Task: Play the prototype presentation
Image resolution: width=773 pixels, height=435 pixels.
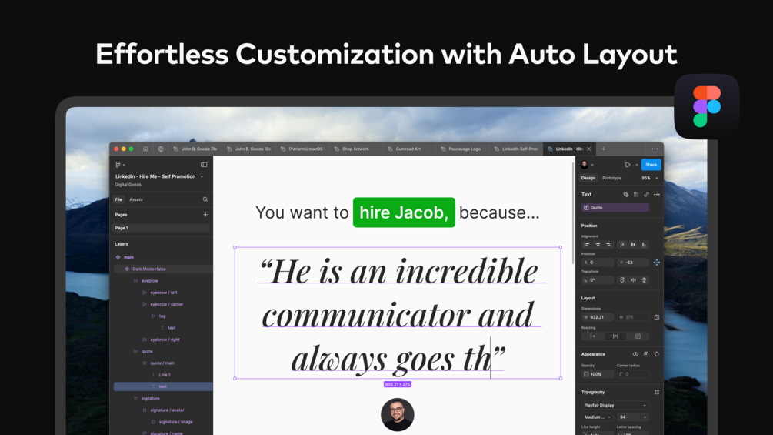Action: pos(628,165)
